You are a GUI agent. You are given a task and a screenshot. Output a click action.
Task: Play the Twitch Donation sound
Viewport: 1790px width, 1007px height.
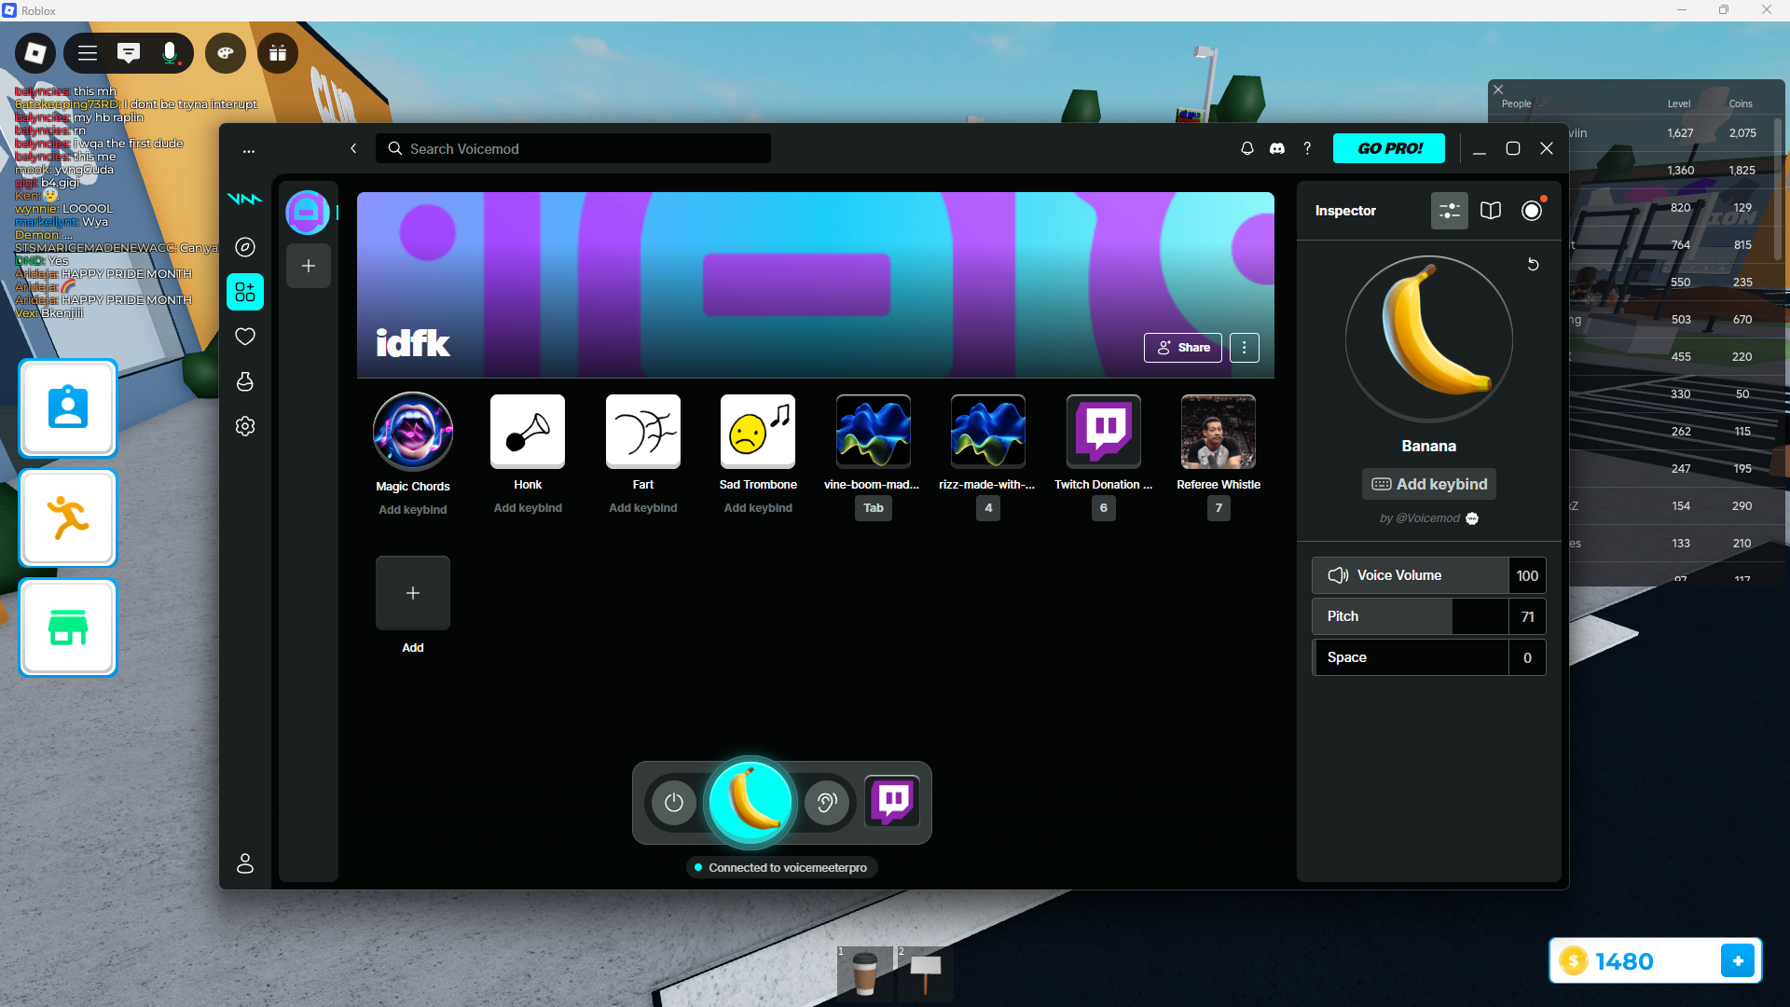point(1104,431)
